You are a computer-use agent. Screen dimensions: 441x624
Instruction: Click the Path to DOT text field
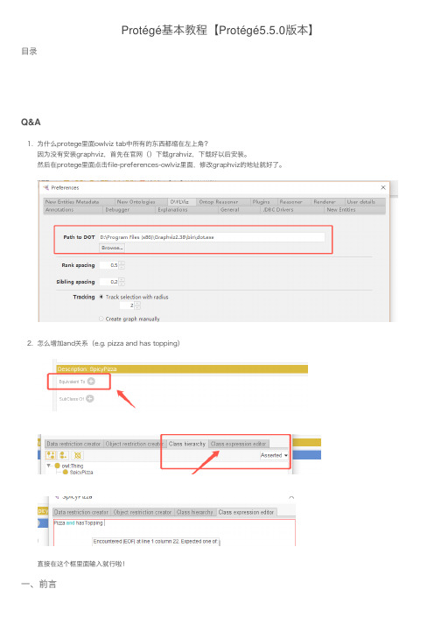click(212, 237)
